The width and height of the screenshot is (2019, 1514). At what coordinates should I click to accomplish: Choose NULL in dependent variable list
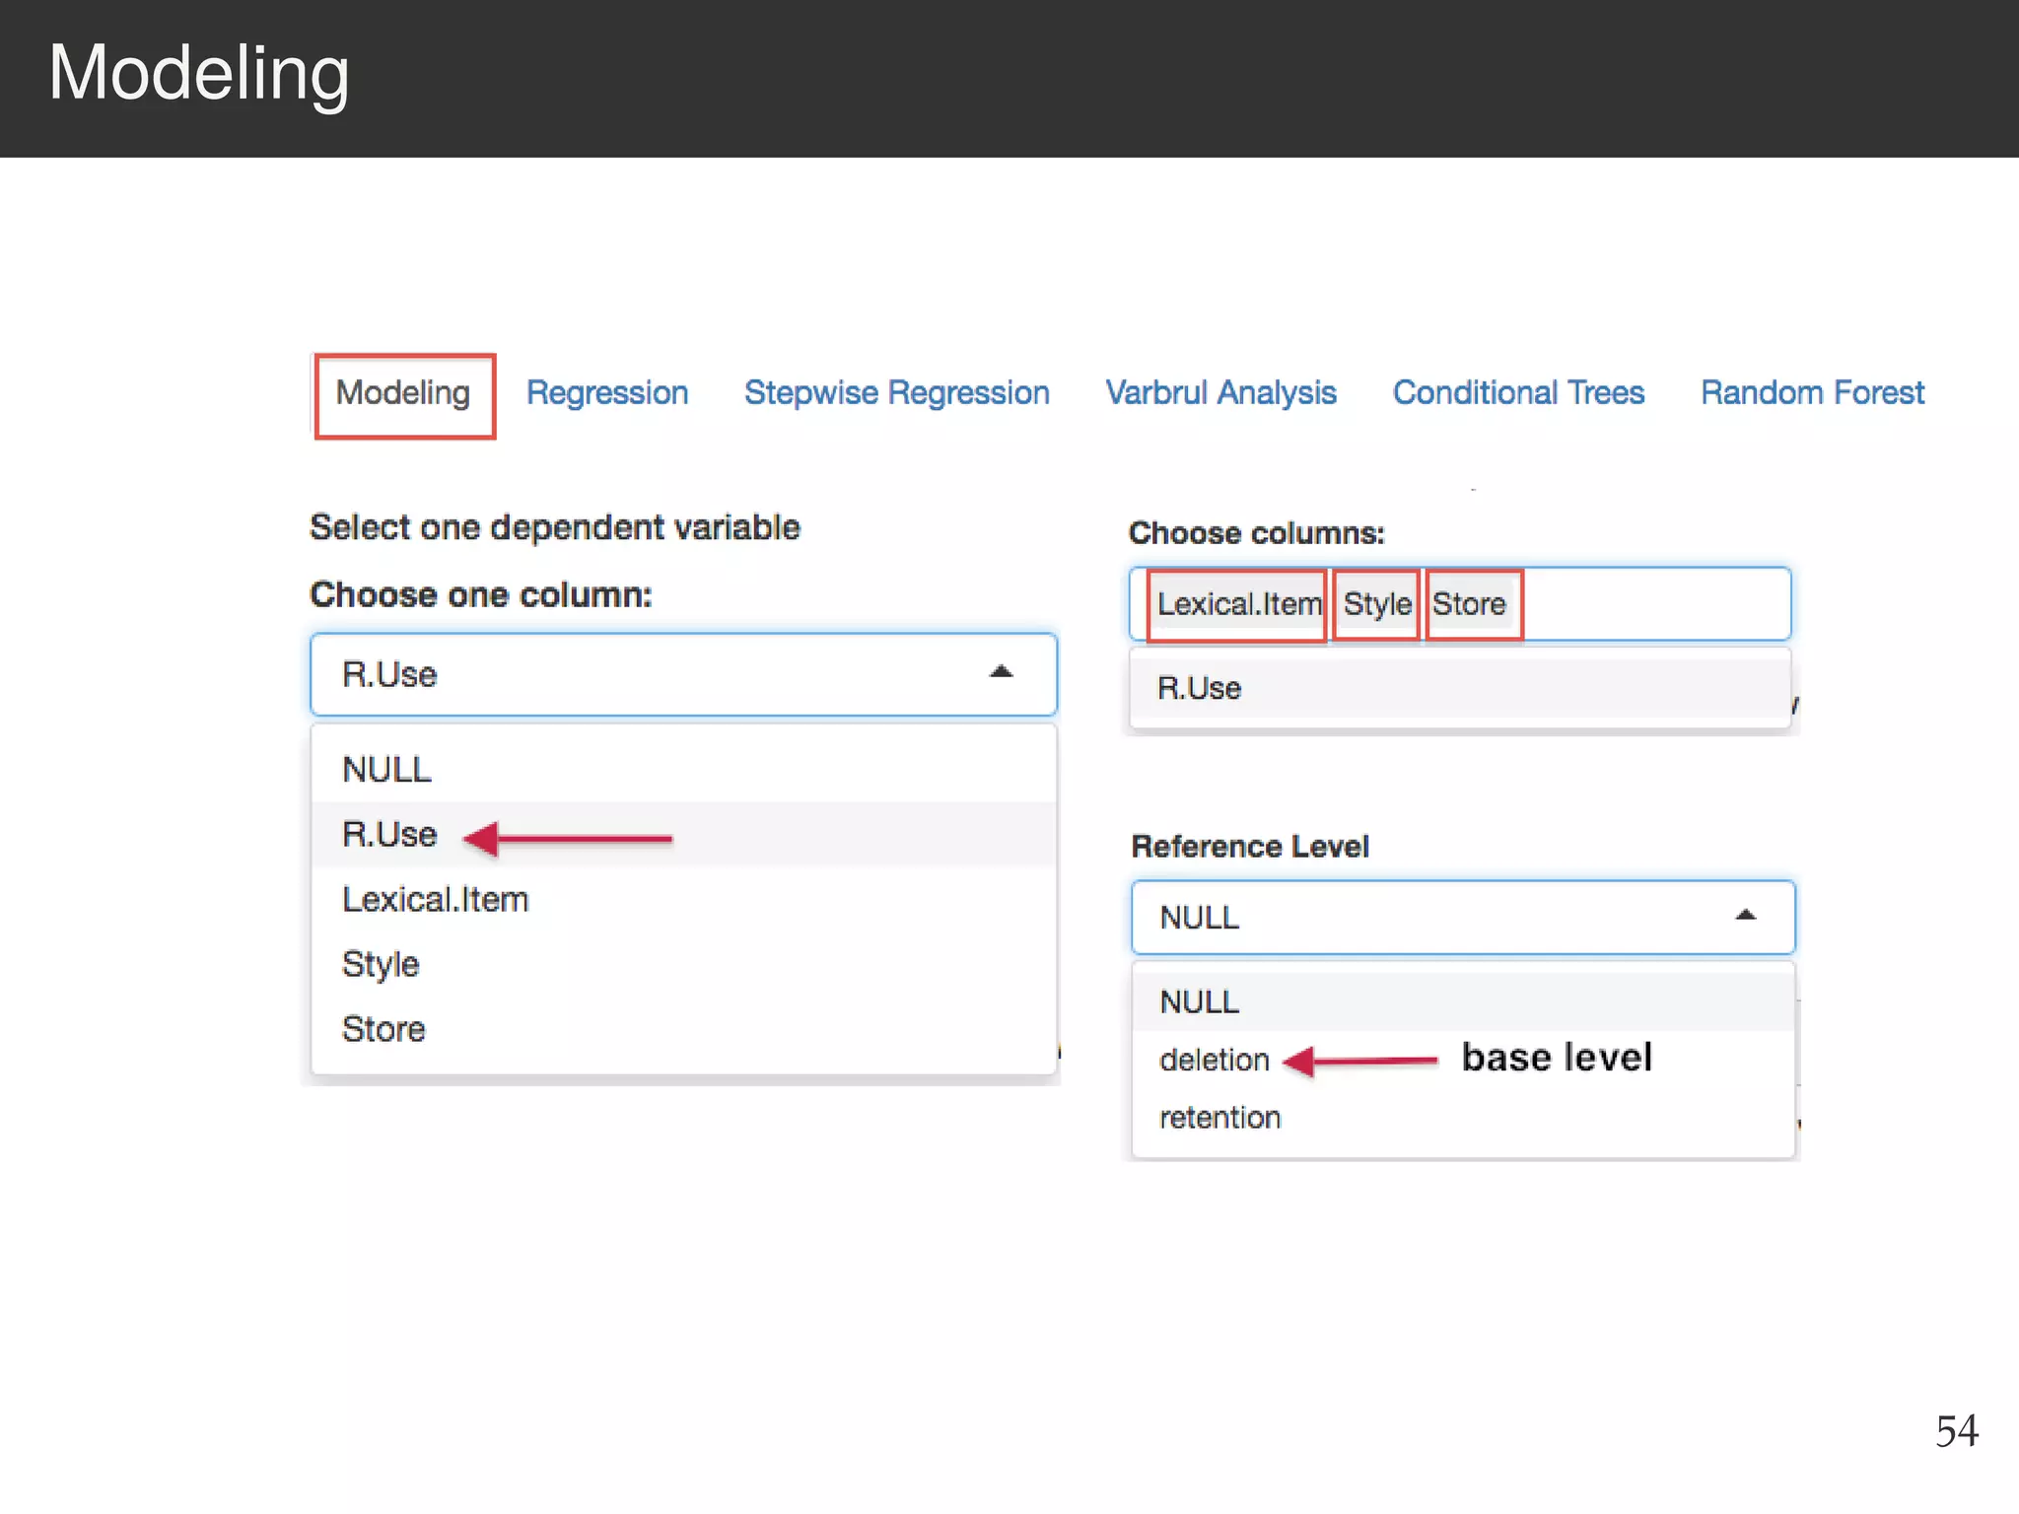click(386, 770)
